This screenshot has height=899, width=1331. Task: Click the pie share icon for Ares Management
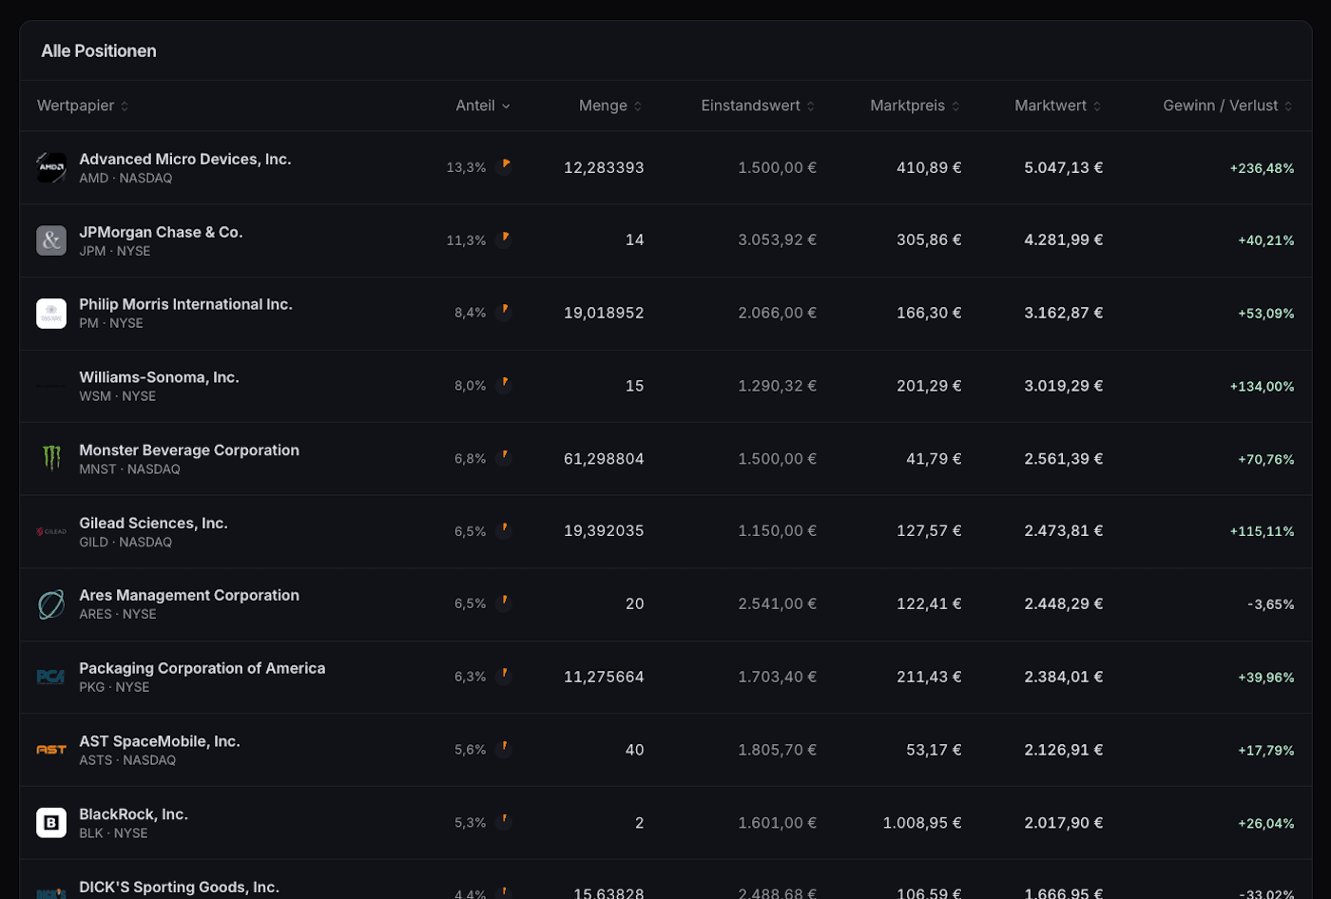coord(504,603)
